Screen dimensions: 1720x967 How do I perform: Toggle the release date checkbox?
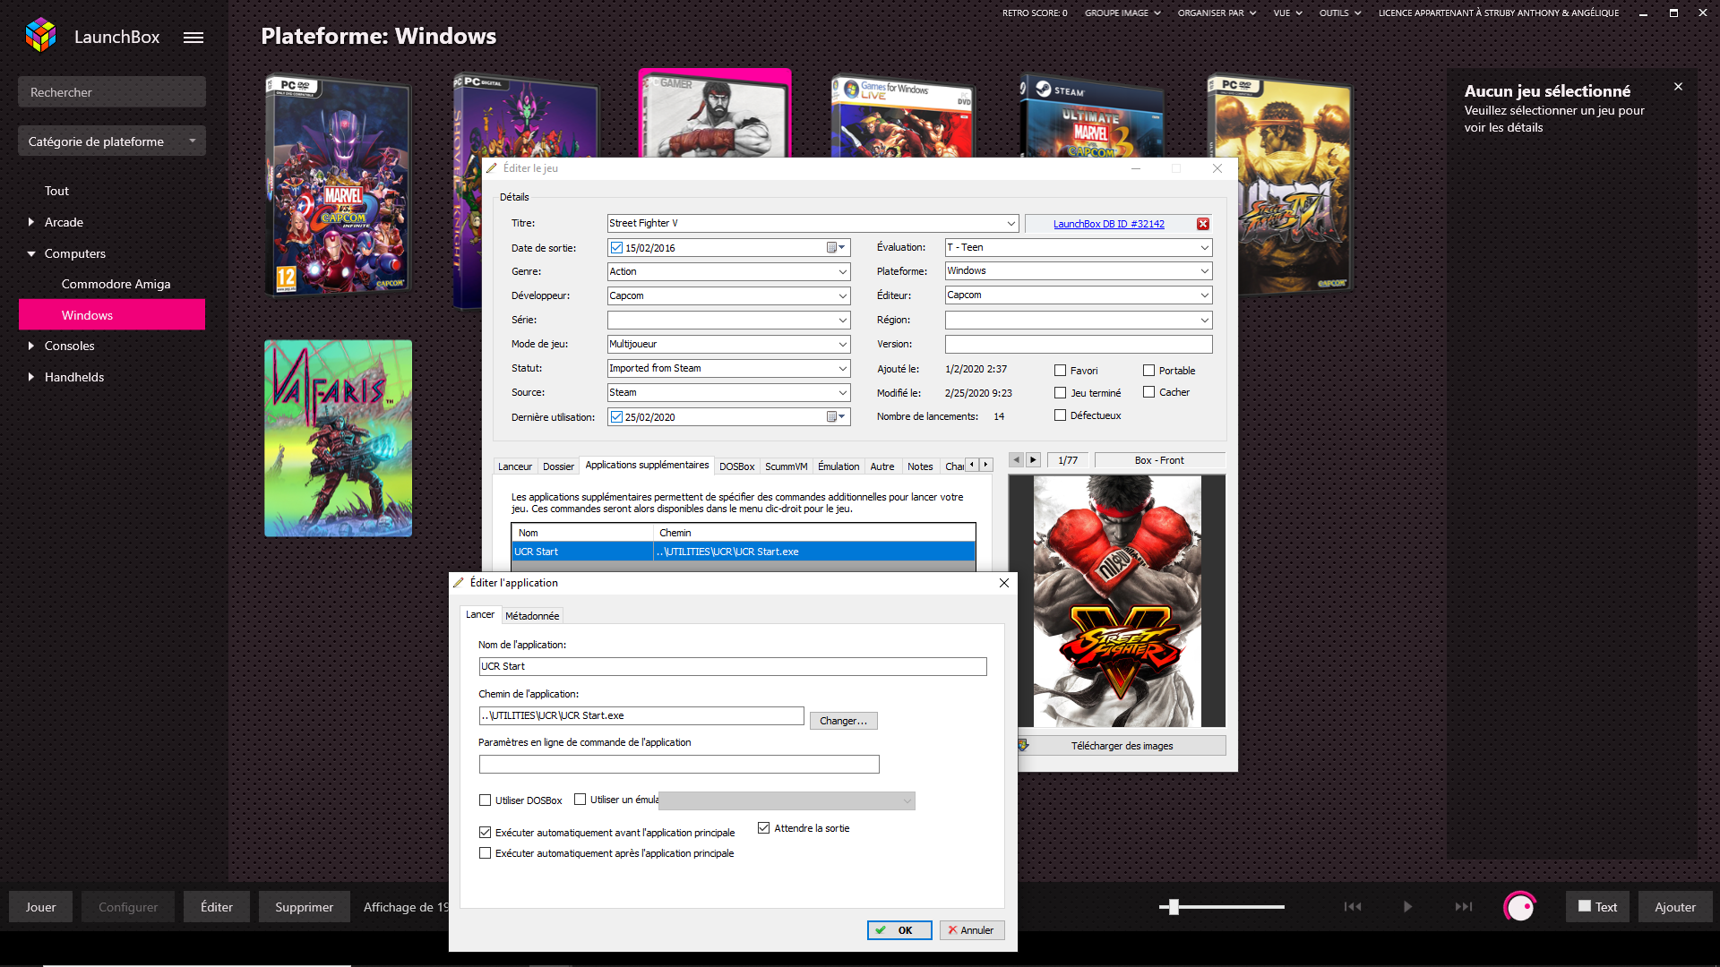tap(616, 248)
